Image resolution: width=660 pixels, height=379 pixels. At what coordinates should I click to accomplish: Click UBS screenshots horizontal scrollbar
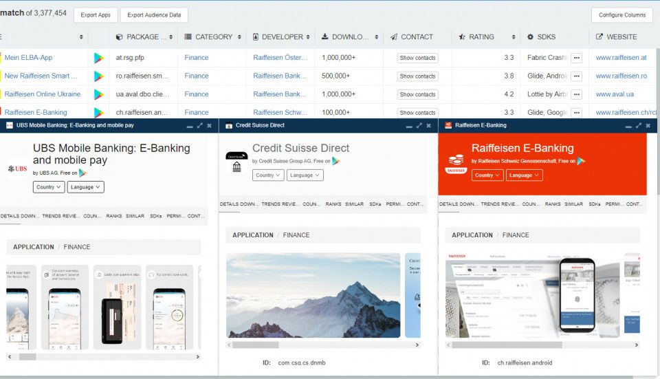tap(104, 357)
